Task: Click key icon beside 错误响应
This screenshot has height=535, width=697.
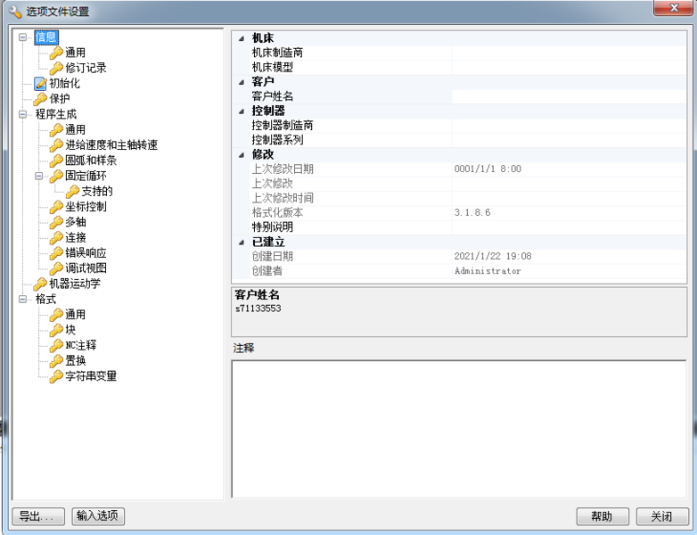Action: click(x=56, y=253)
